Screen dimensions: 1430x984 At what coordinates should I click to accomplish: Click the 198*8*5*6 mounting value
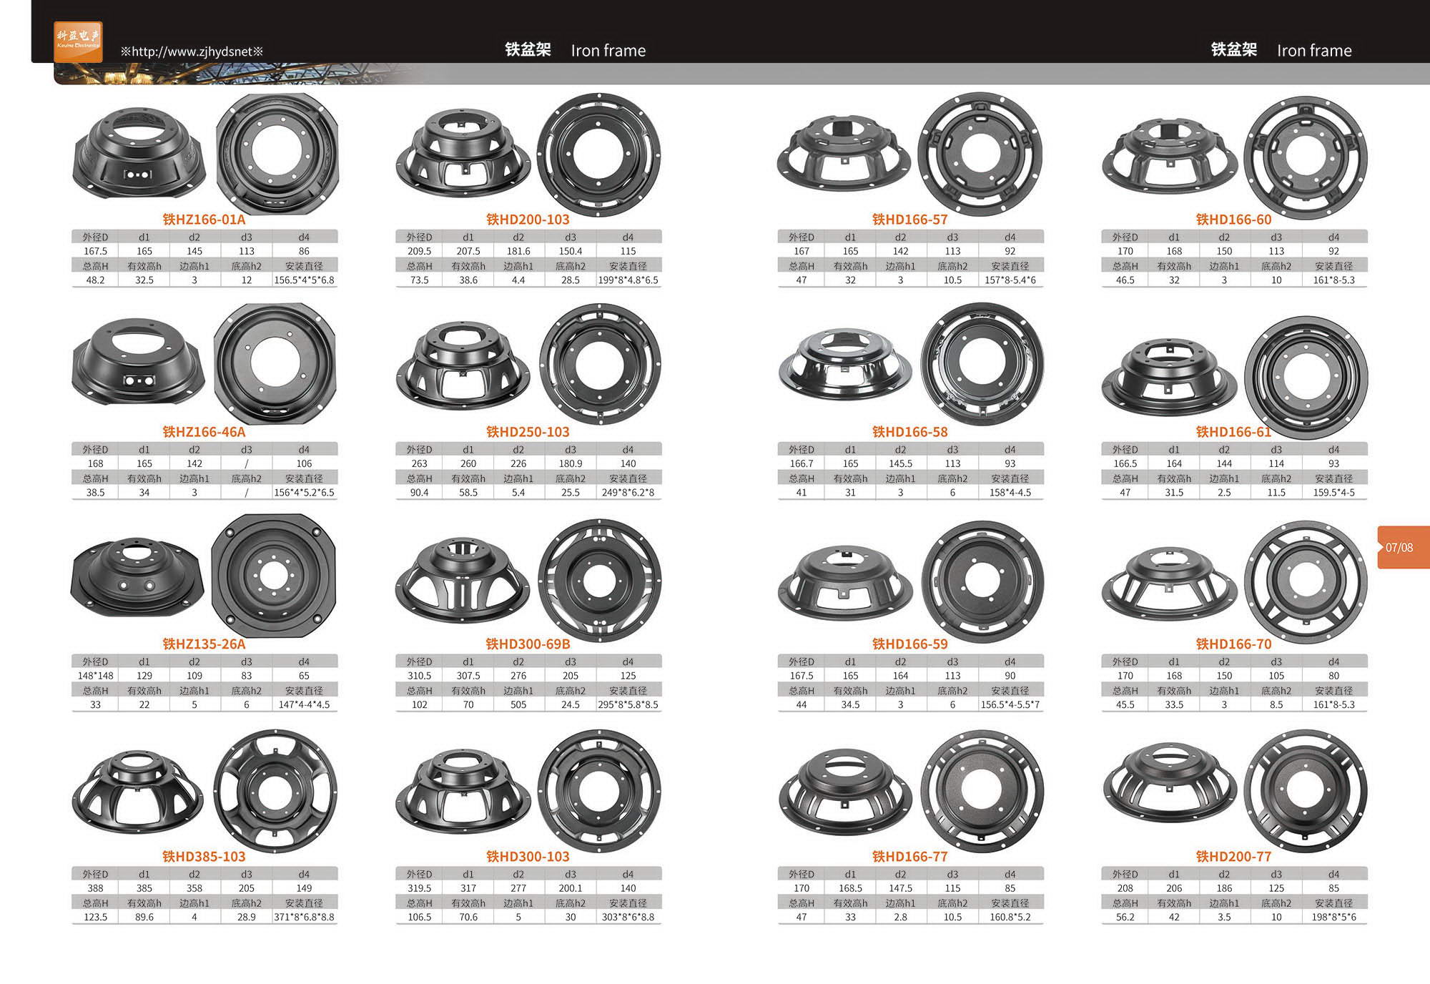coord(1333,917)
